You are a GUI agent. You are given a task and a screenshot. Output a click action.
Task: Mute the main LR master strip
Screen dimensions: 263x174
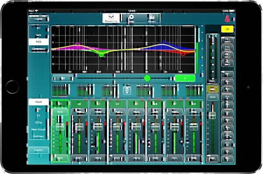(213, 97)
